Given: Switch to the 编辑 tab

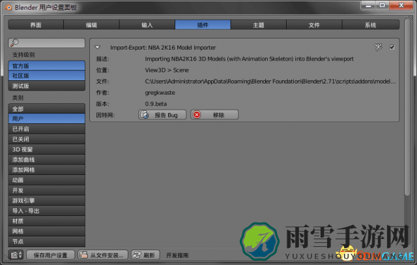Looking at the screenshot, I should click(91, 25).
